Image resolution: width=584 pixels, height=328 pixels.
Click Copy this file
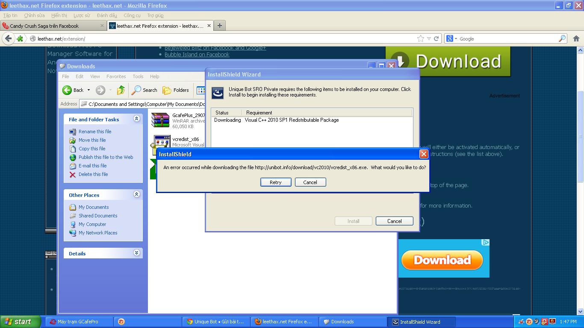coord(92,149)
